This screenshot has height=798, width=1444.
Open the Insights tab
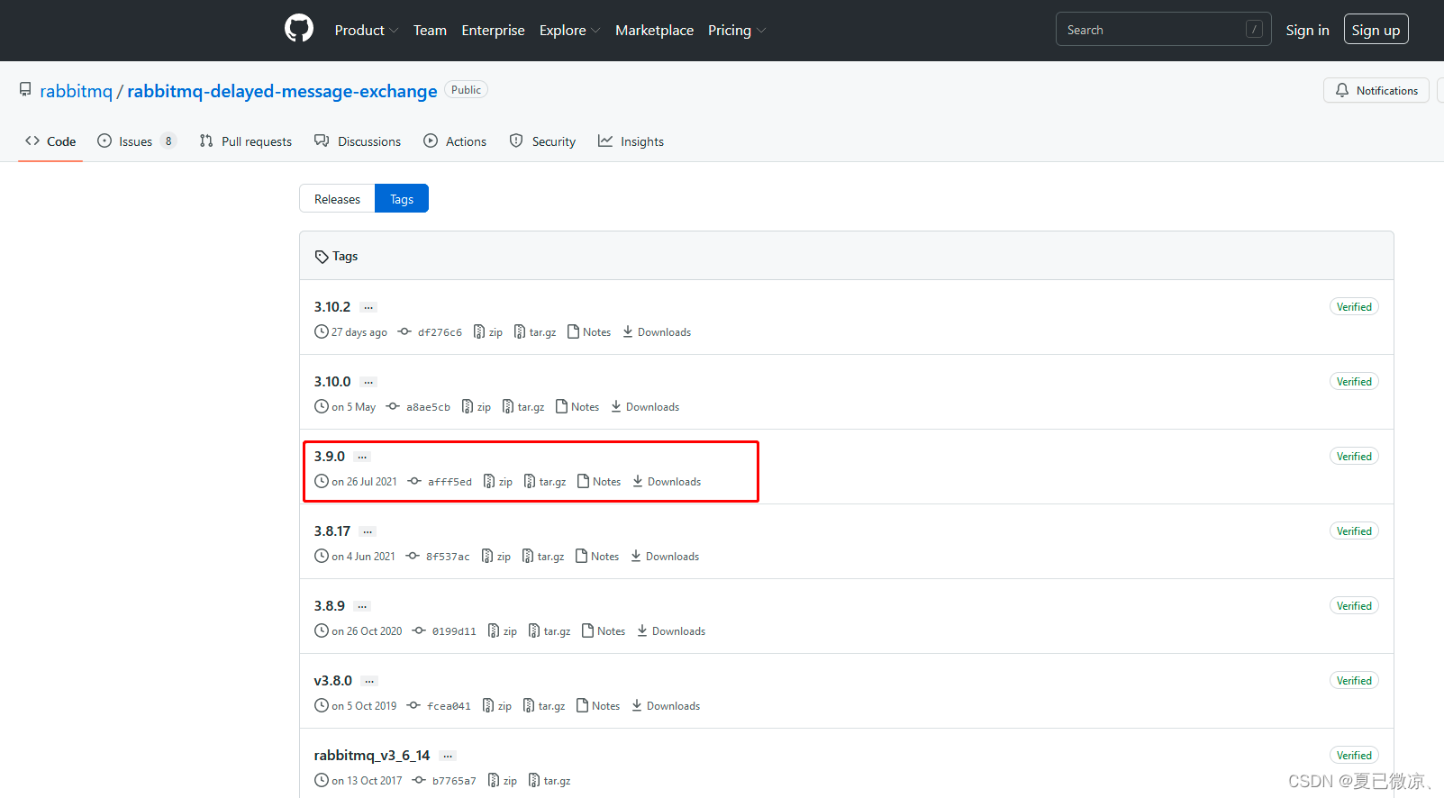pyautogui.click(x=631, y=141)
